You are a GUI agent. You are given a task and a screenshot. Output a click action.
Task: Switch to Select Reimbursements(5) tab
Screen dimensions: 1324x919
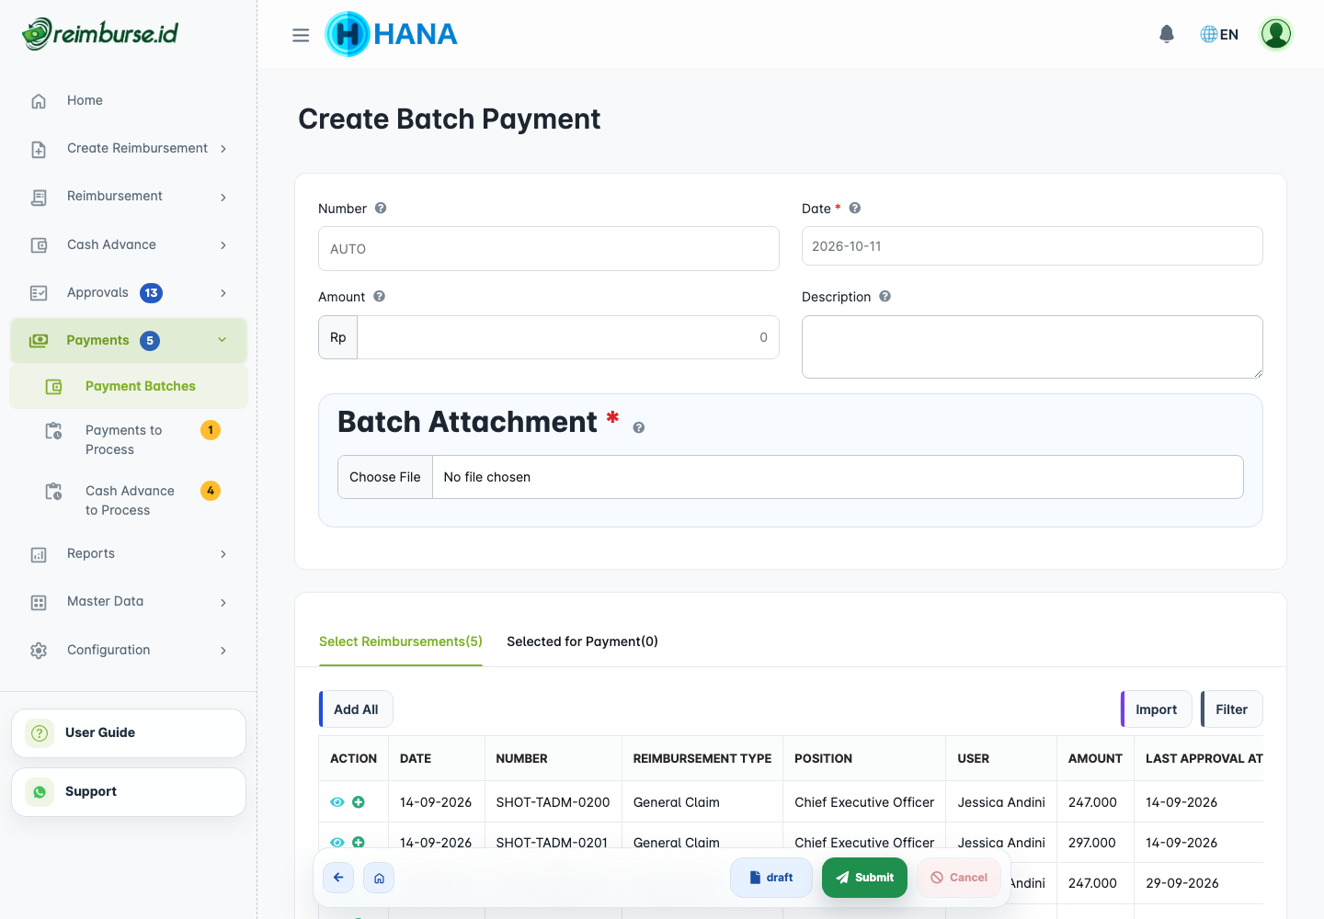point(401,641)
